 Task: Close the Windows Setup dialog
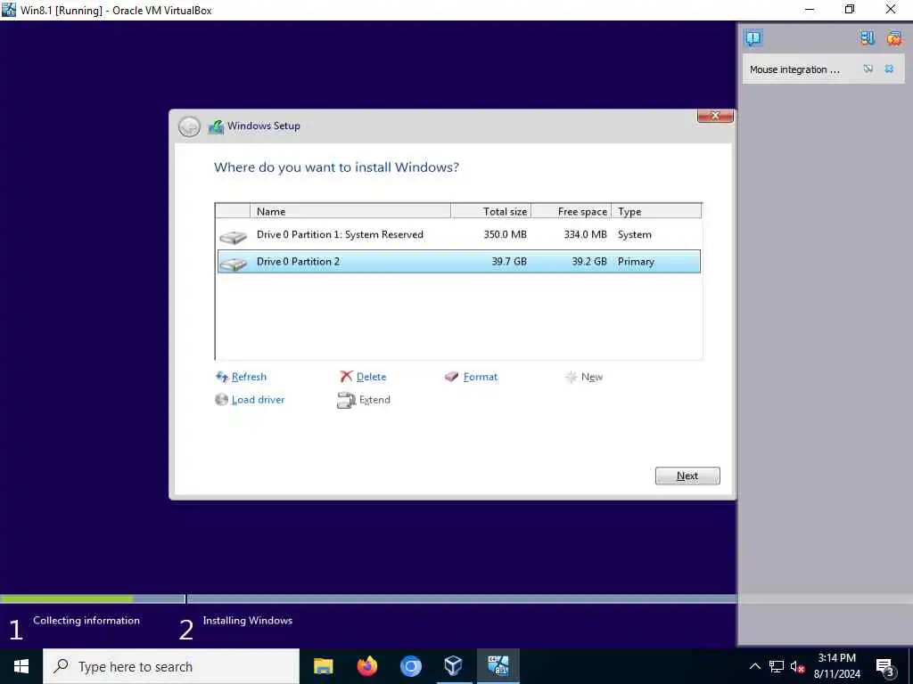[715, 115]
